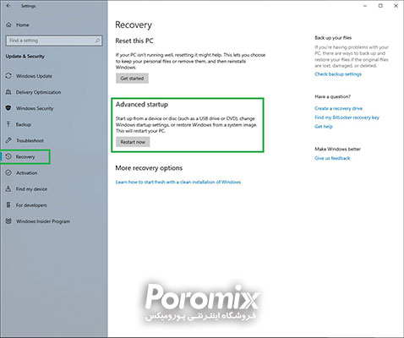Click the search magnifier icon
Viewport: 404px width, 338px height.
pos(97,41)
